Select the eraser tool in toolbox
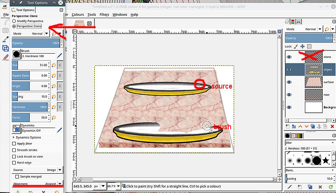Viewport: 336px width, 193px height. pos(6,57)
